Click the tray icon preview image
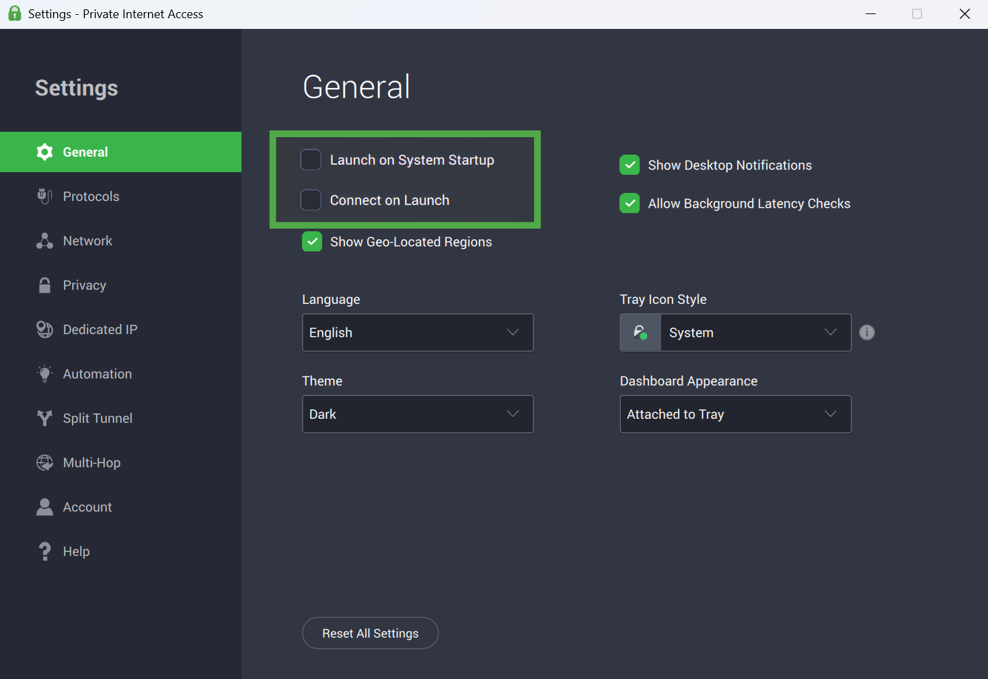Image resolution: width=988 pixels, height=679 pixels. click(x=640, y=332)
